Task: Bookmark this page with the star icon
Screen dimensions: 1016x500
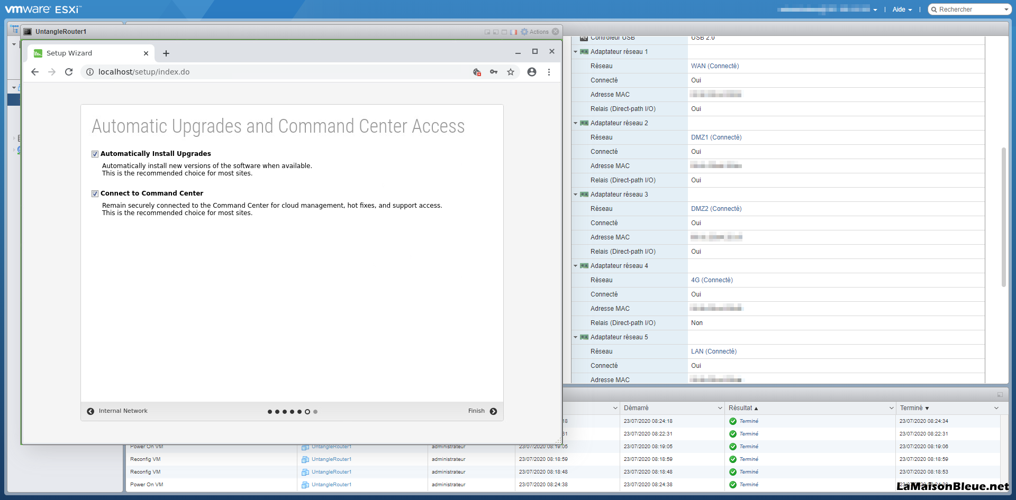Action: (x=511, y=72)
